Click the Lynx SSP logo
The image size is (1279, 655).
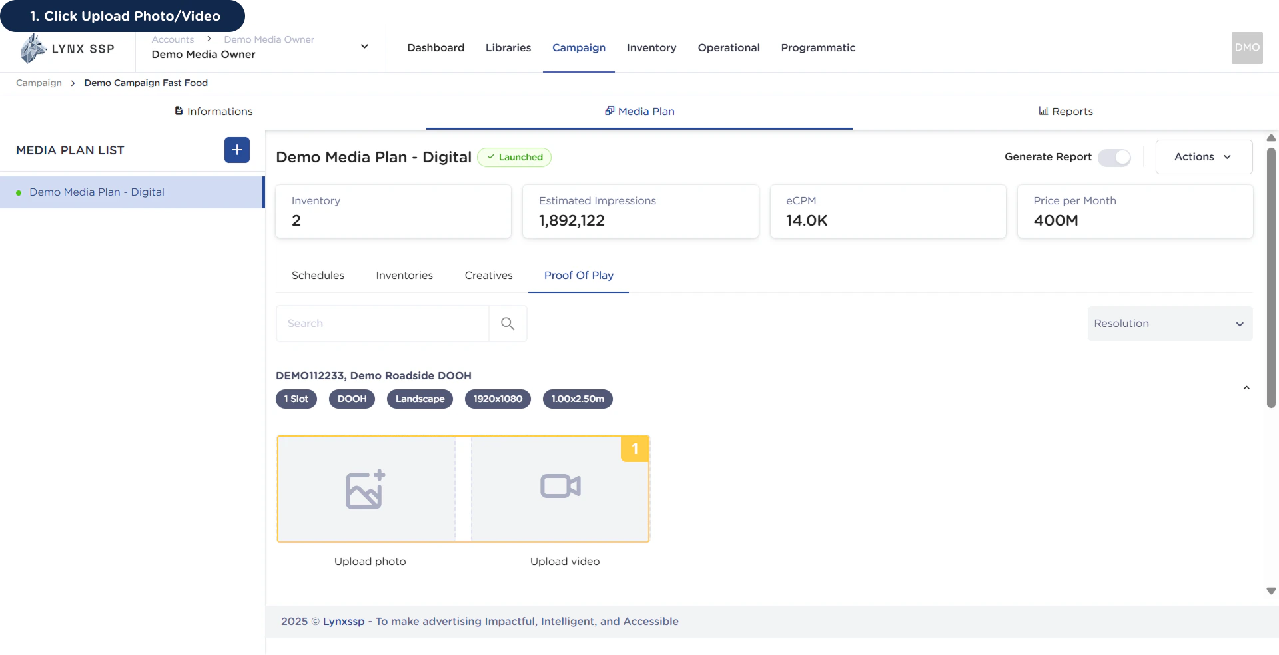(67, 48)
